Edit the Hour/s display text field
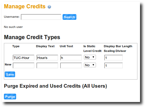 point(47,58)
